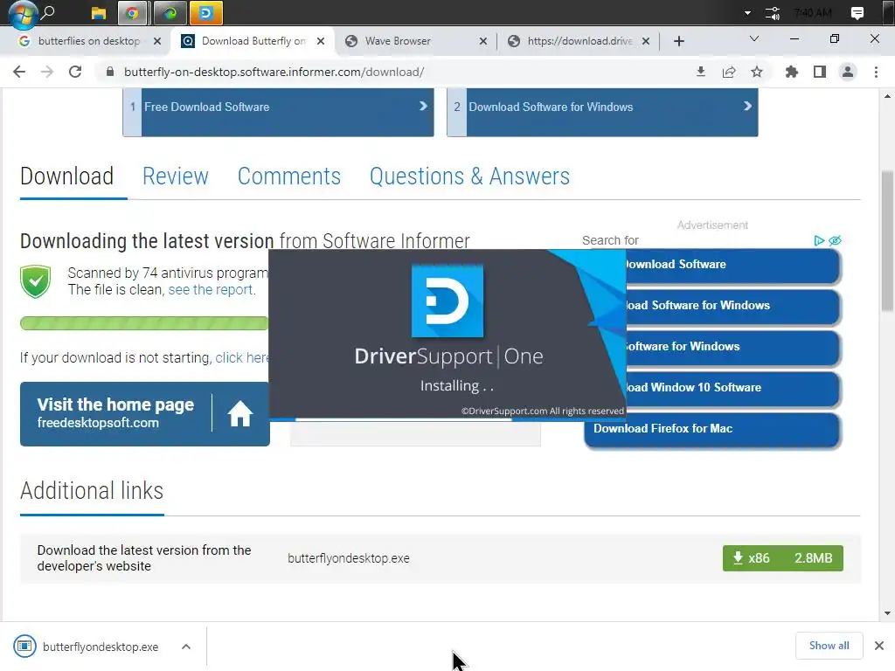Switch to the 'butterflies on desktop' tab
The height and width of the screenshot is (671, 895).
[x=89, y=41]
